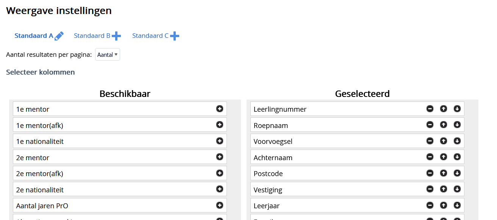Open the Standaard C tab

pyautogui.click(x=150, y=36)
